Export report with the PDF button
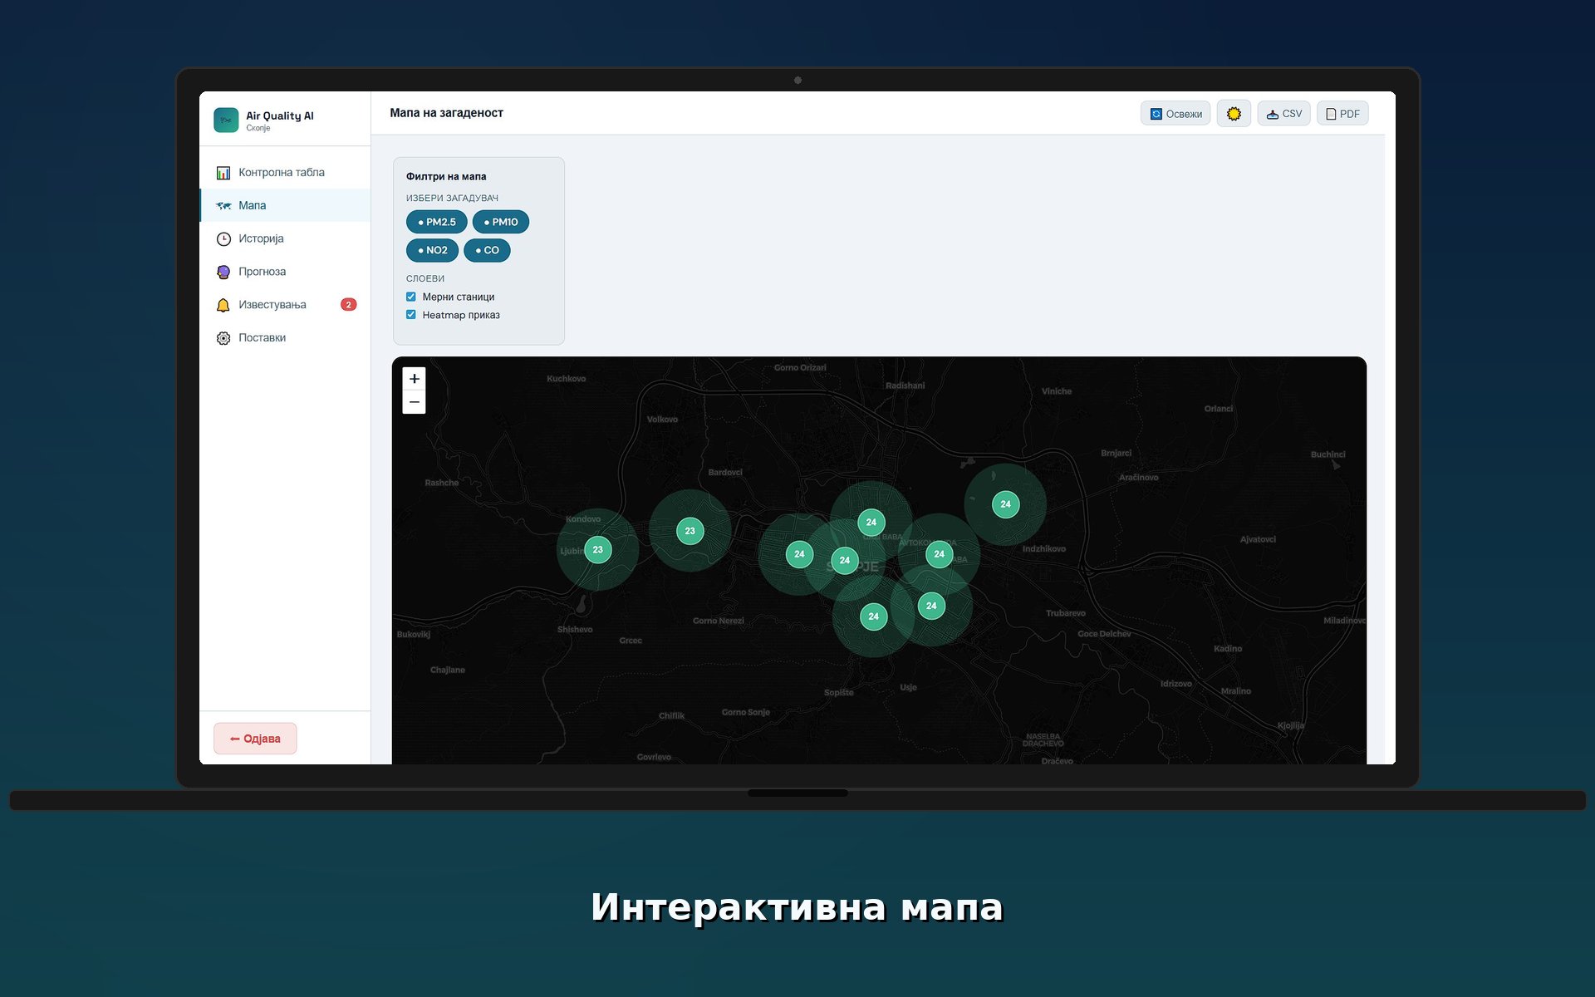Screen dimensions: 1595x997 click(x=1342, y=114)
